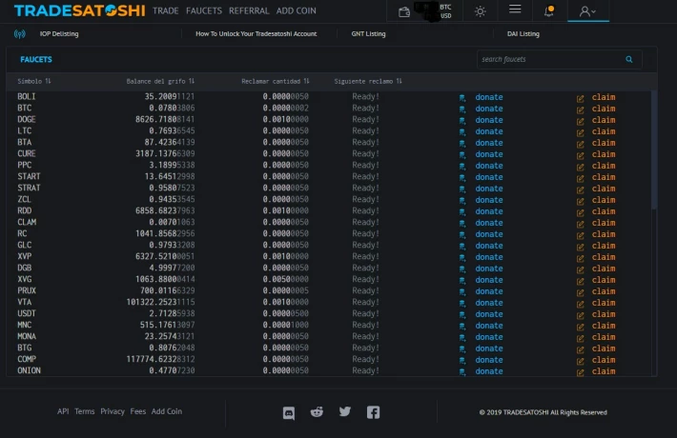Click the announcements broadcast icon
The height and width of the screenshot is (438, 677).
[20, 34]
